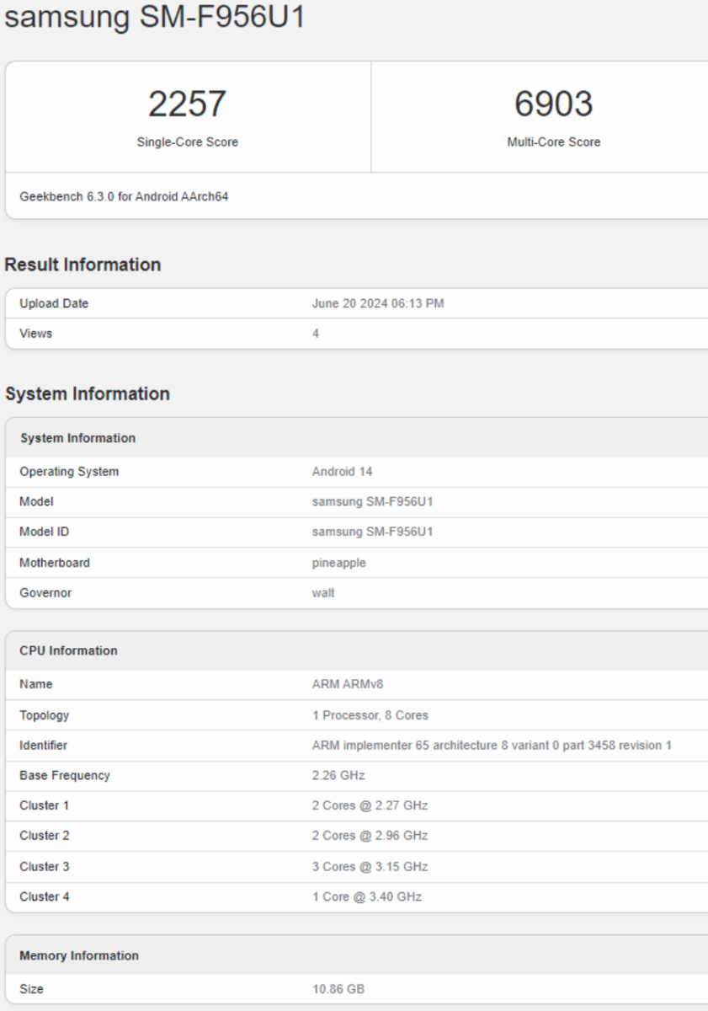The image size is (708, 1011).
Task: Click the CPU Information table header
Action: 357,650
